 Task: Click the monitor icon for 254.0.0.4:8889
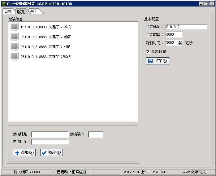(x=14, y=57)
